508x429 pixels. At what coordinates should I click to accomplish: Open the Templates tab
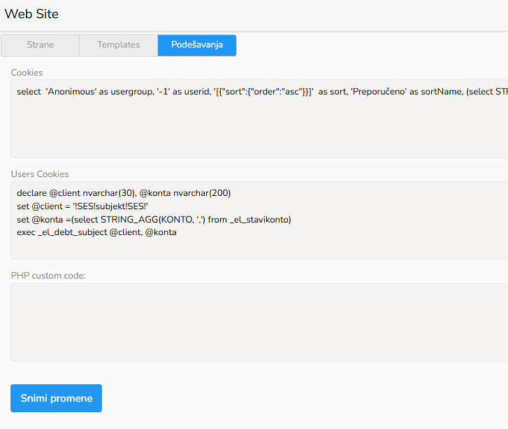[118, 45]
